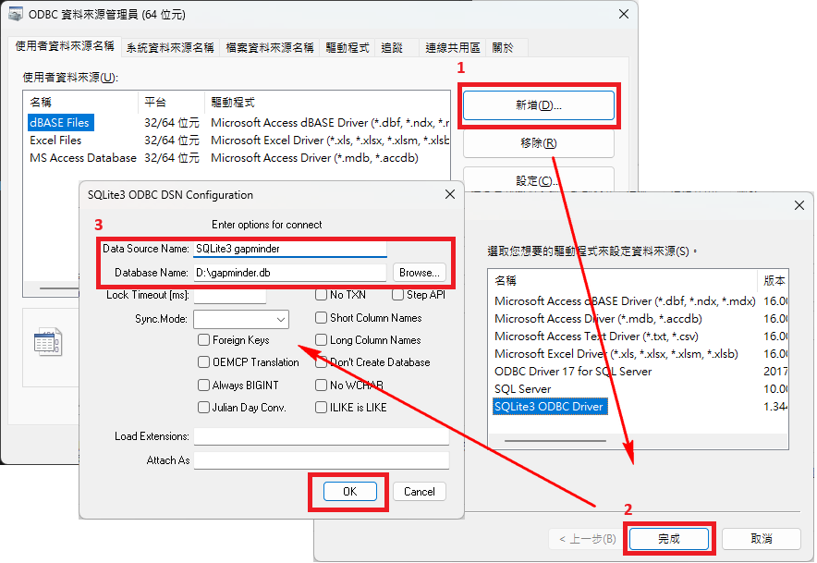
Task: Select Excel Files data source
Action: pyautogui.click(x=55, y=141)
